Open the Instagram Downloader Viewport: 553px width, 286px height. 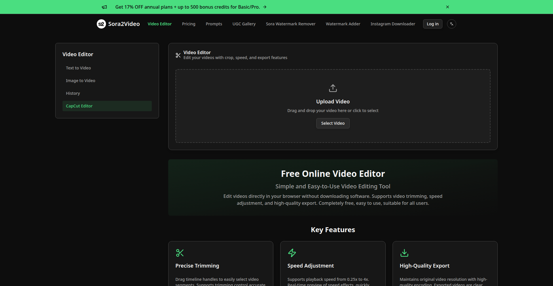pos(393,24)
